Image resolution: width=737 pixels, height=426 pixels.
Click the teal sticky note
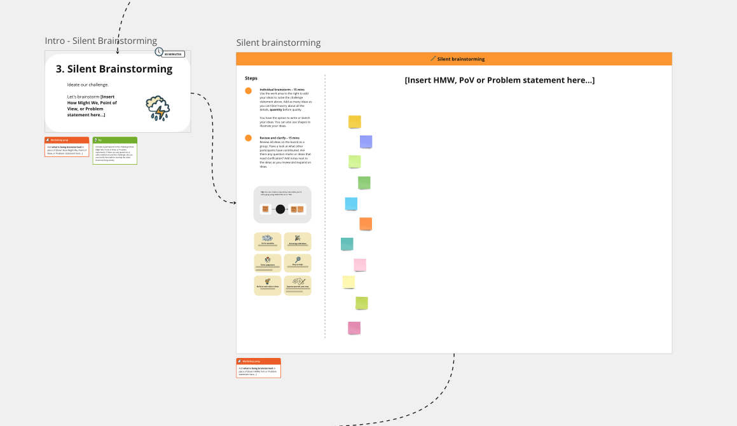(347, 244)
